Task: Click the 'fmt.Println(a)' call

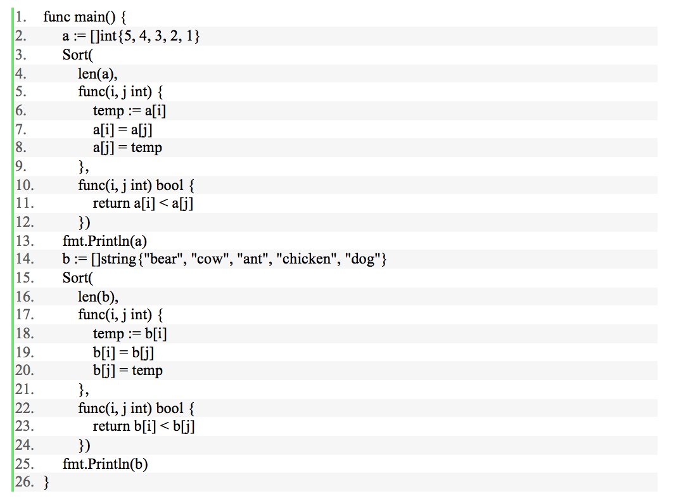Action: point(105,241)
